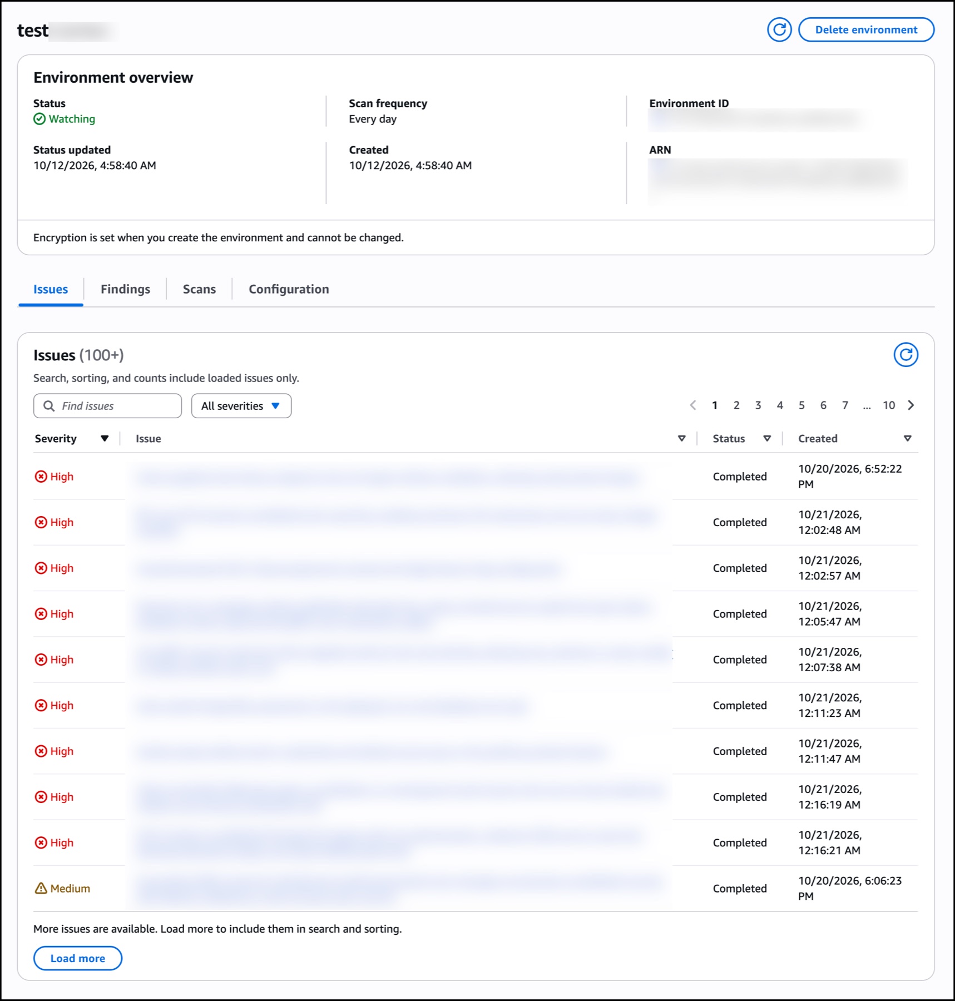Refresh the environment with top refresh icon
The image size is (955, 1001).
[x=779, y=29]
